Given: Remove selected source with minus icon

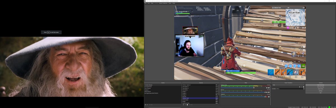Looking at the screenshot, I should coord(185,105).
